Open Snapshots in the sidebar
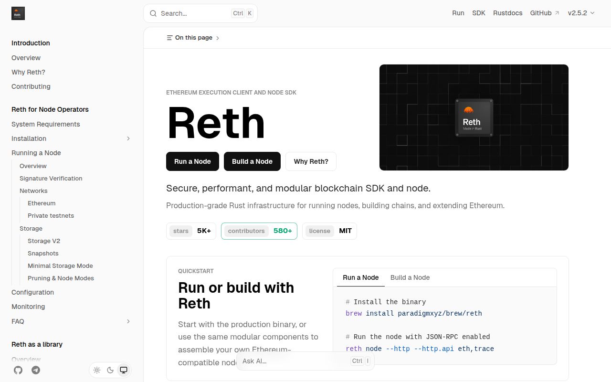Viewport: 611px width, 382px height. [x=43, y=254]
